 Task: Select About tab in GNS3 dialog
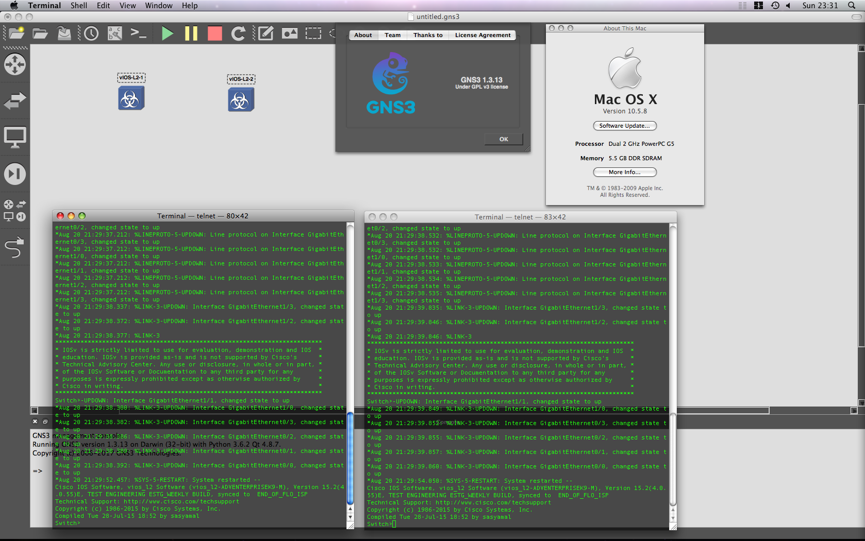pos(363,35)
